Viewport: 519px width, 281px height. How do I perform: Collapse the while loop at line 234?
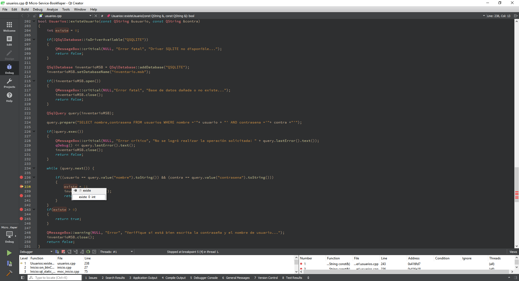34,168
